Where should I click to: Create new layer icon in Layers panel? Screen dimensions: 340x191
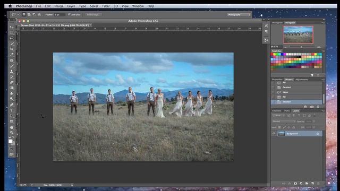click(x=312, y=184)
